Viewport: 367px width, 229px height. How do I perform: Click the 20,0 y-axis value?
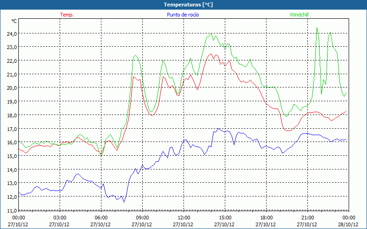(12, 88)
